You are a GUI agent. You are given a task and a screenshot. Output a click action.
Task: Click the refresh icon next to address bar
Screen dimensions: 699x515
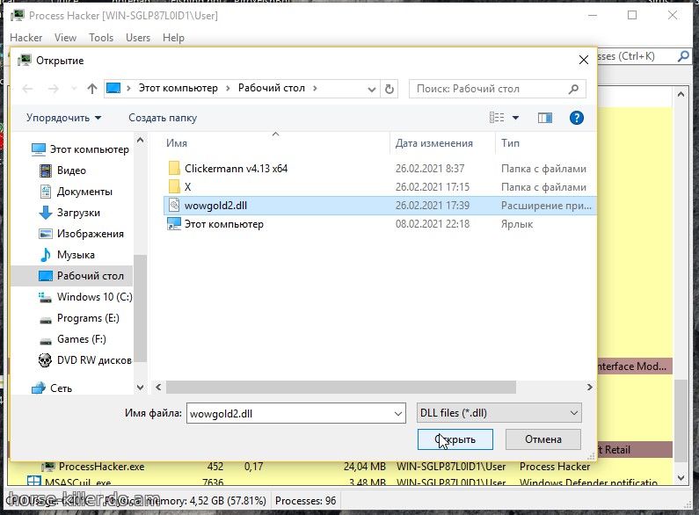(390, 89)
